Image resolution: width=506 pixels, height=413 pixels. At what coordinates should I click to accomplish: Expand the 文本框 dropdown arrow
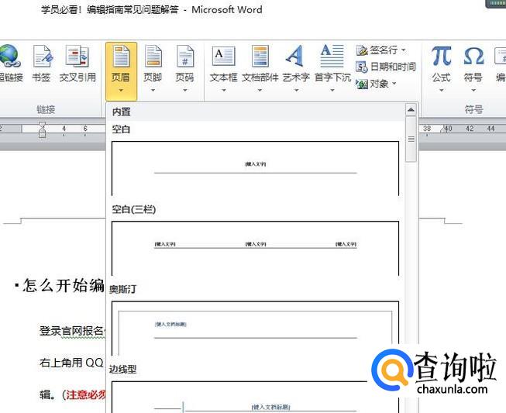[223, 91]
